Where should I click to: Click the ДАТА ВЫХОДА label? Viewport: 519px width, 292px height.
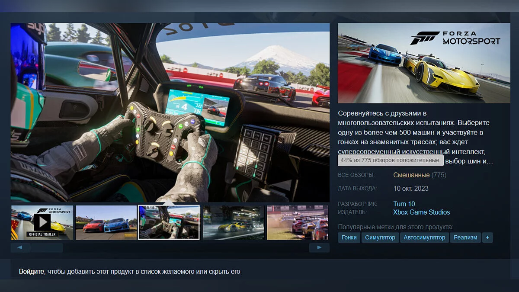357,189
